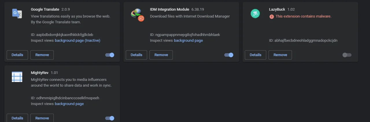Select the MightyRev ID odhmmipiglhdcinbanccceelkfmopeeh
The width and height of the screenshot is (370, 122).
pos(65,98)
